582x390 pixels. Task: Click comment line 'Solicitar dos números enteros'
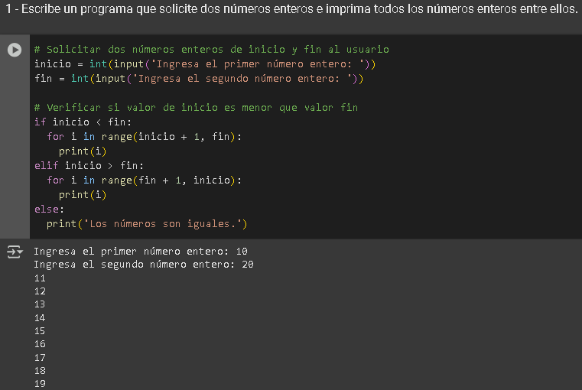click(212, 50)
